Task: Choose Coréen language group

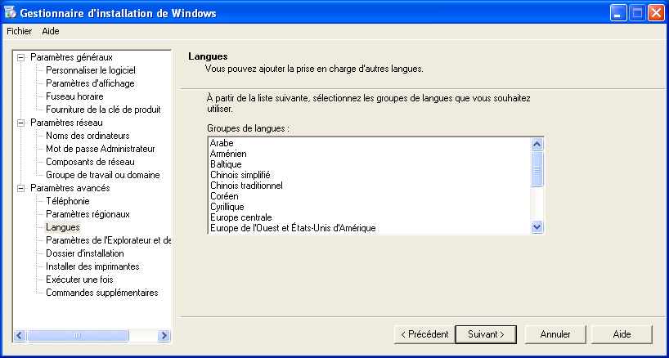Action: pyautogui.click(x=370, y=196)
